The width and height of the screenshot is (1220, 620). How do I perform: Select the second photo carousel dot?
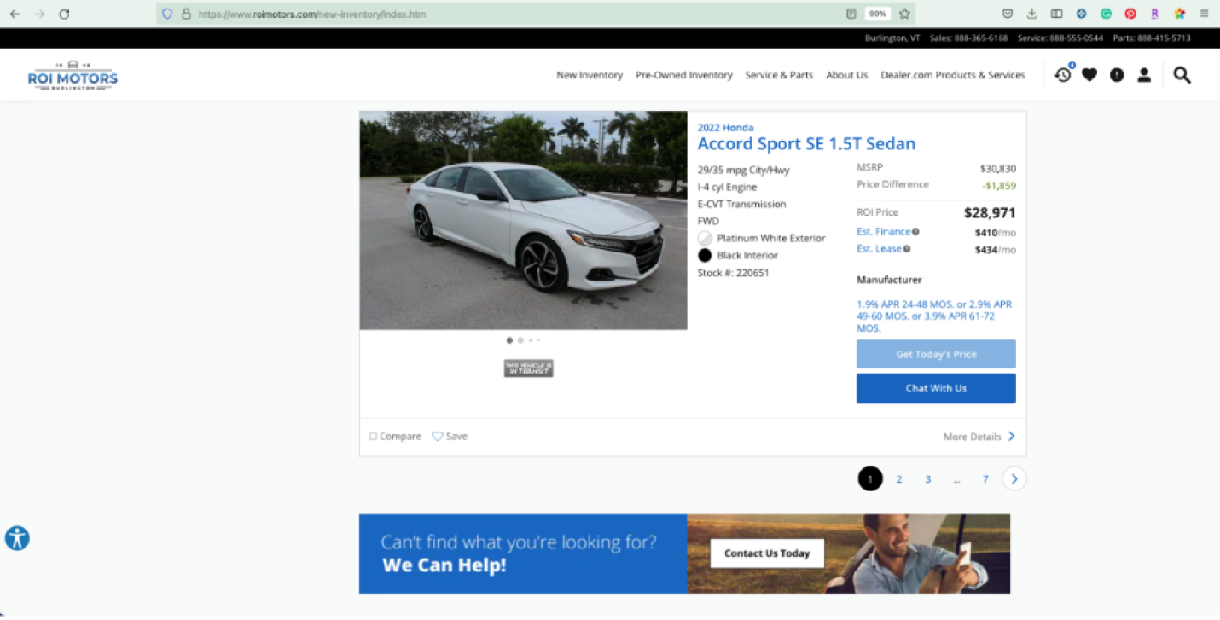[x=520, y=340]
